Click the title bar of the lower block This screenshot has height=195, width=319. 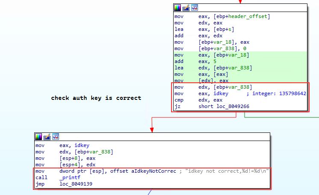point(162,137)
